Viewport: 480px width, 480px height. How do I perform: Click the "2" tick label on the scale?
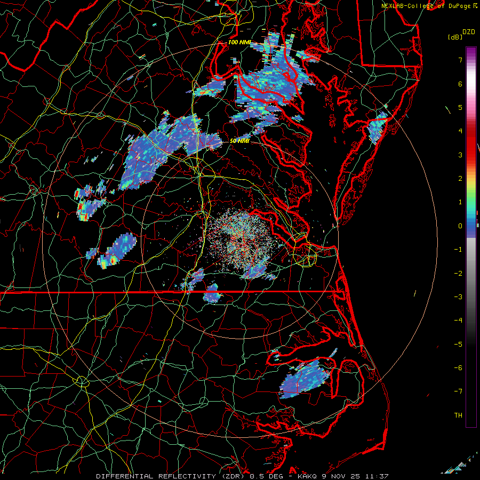coord(460,179)
